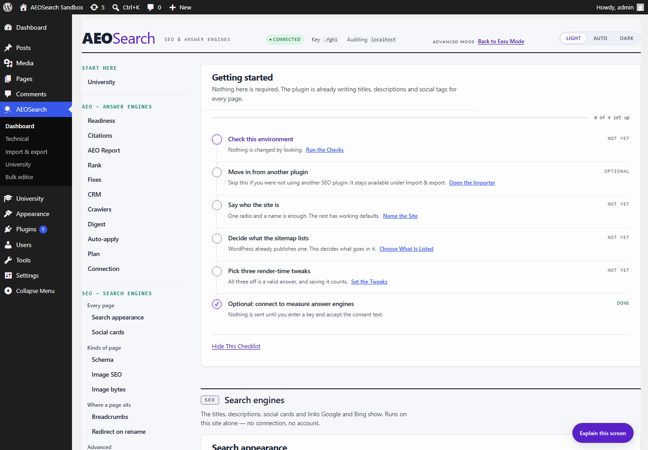Image resolution: width=648 pixels, height=450 pixels.
Task: Click the Collapse Menu arrow icon
Action: (8, 291)
